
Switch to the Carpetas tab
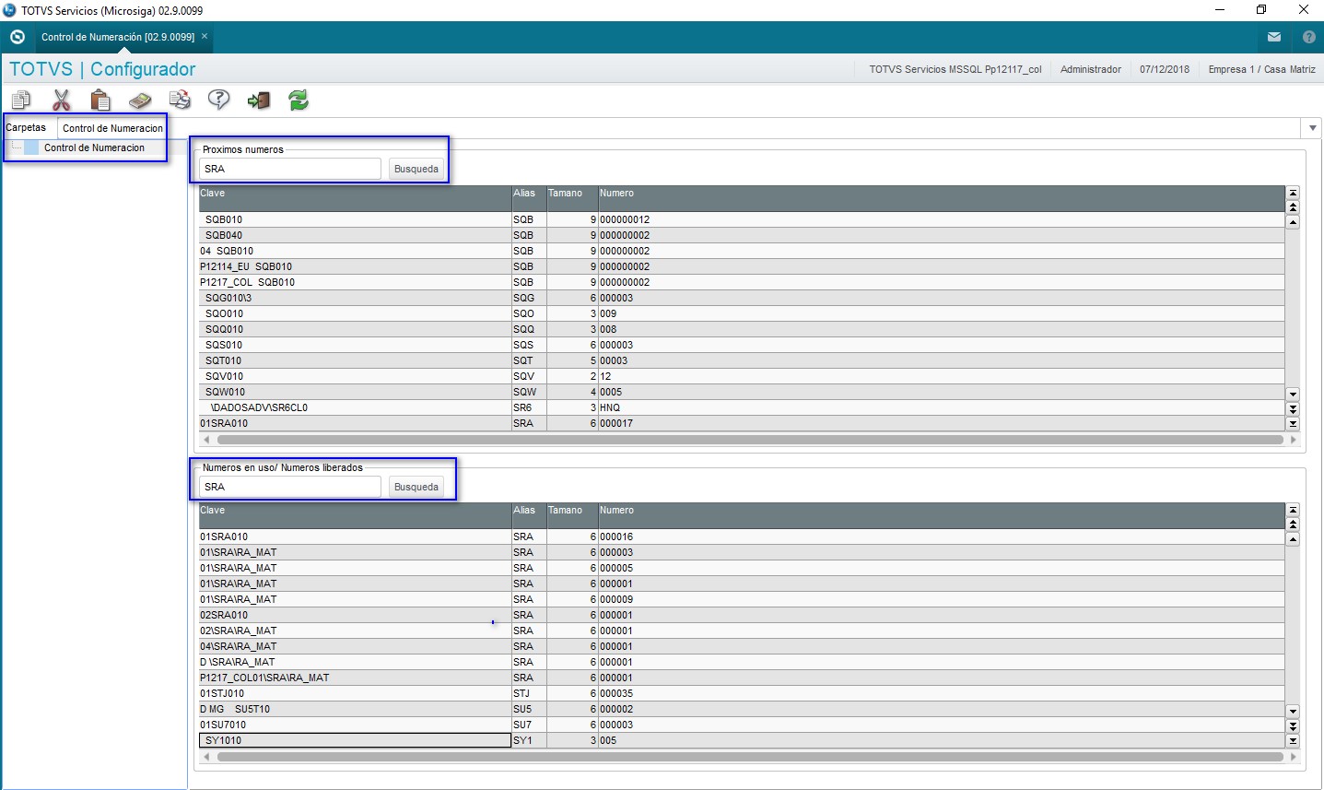click(x=26, y=127)
